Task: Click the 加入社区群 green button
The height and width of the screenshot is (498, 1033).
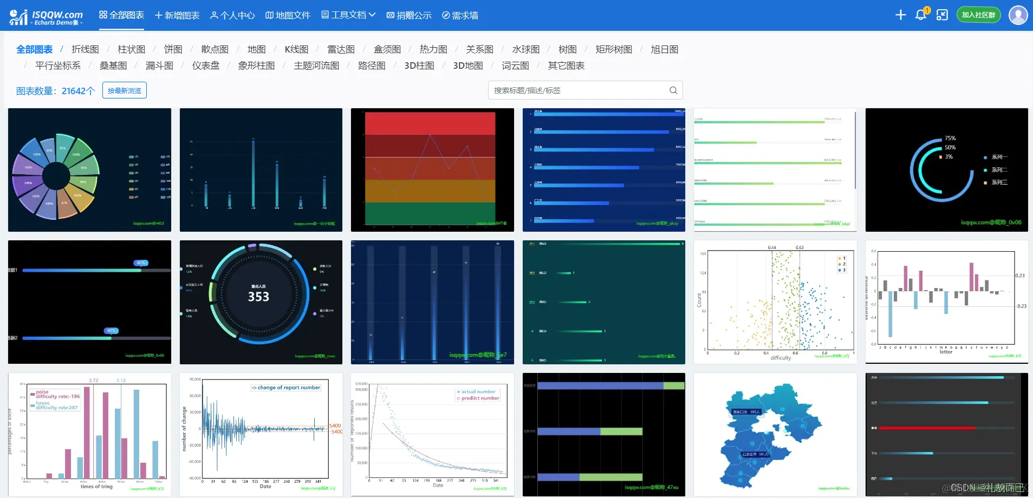Action: click(x=978, y=15)
